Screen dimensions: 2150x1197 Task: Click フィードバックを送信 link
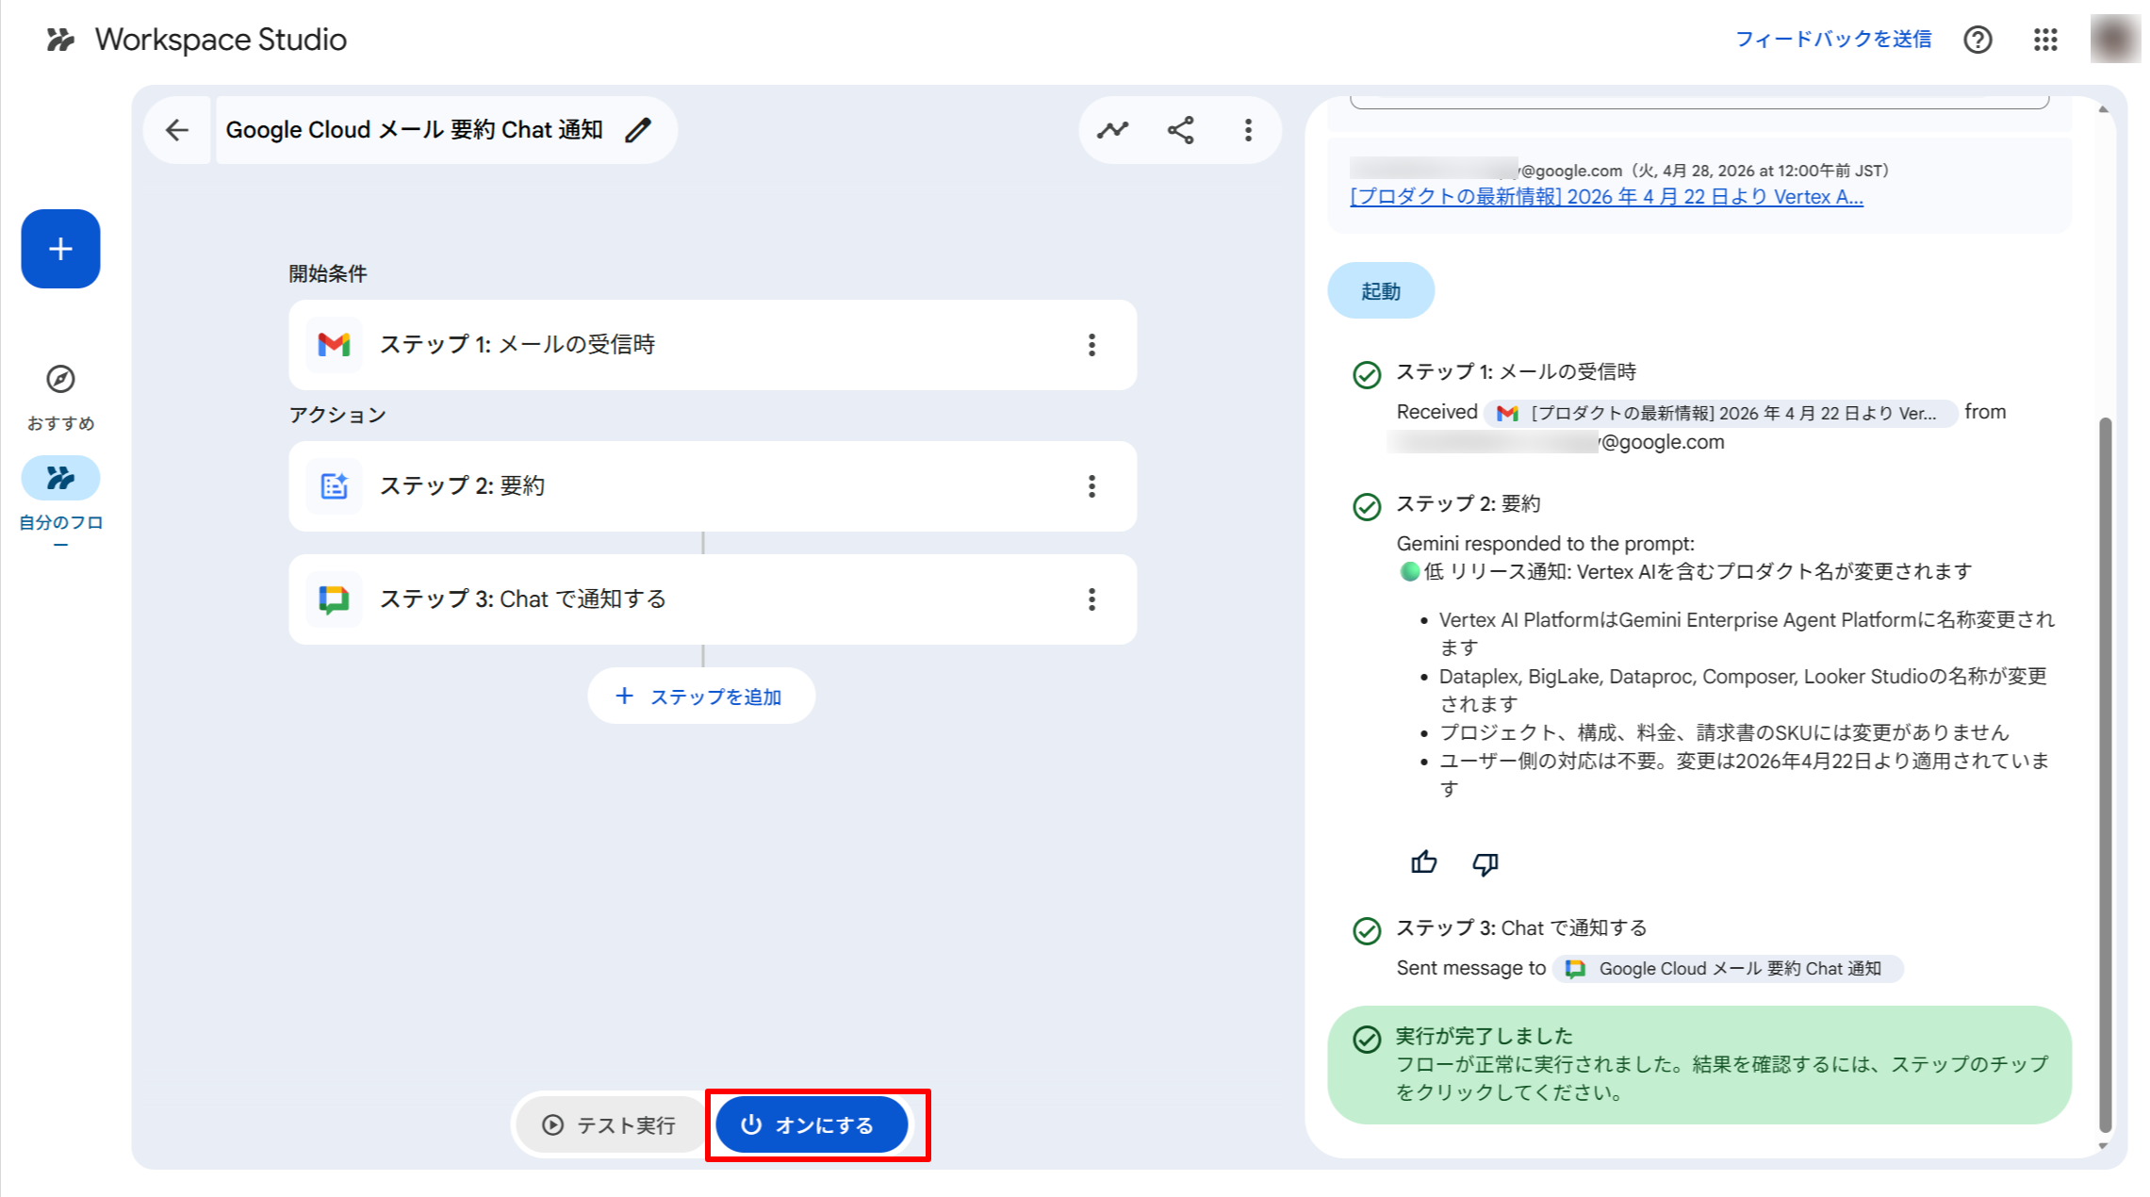(1833, 40)
